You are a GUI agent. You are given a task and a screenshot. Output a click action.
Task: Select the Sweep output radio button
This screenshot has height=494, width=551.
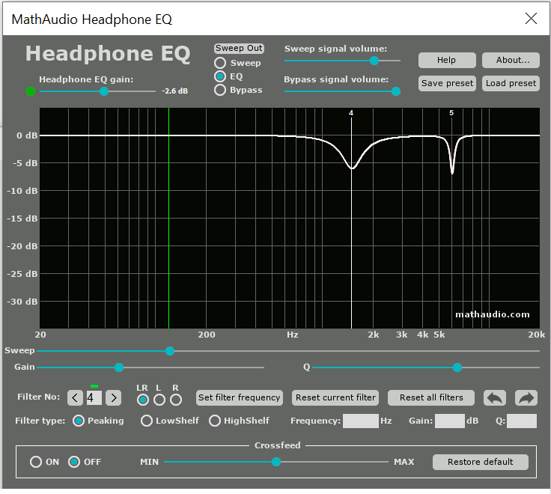(x=220, y=64)
